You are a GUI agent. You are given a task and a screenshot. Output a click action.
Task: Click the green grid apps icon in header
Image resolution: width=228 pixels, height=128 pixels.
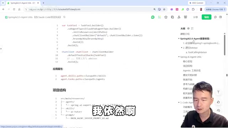[x=159, y=17]
